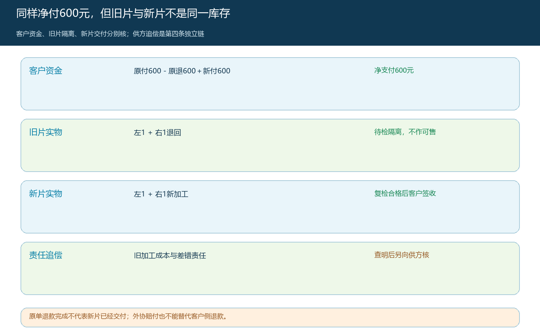The image size is (540, 331).
Task: Click the 客户资金 row label
Action: coord(46,71)
